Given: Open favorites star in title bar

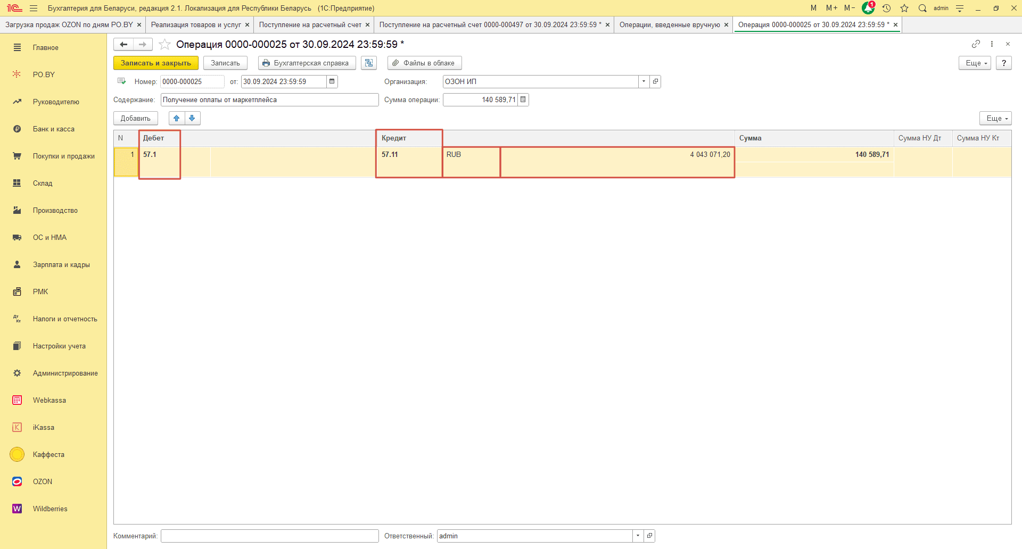Looking at the screenshot, I should click(904, 8).
